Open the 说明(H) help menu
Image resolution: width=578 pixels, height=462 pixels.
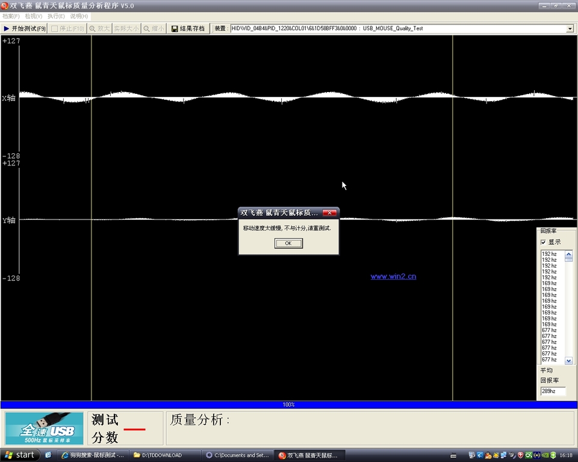click(79, 16)
